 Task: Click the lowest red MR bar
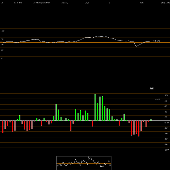139,129
